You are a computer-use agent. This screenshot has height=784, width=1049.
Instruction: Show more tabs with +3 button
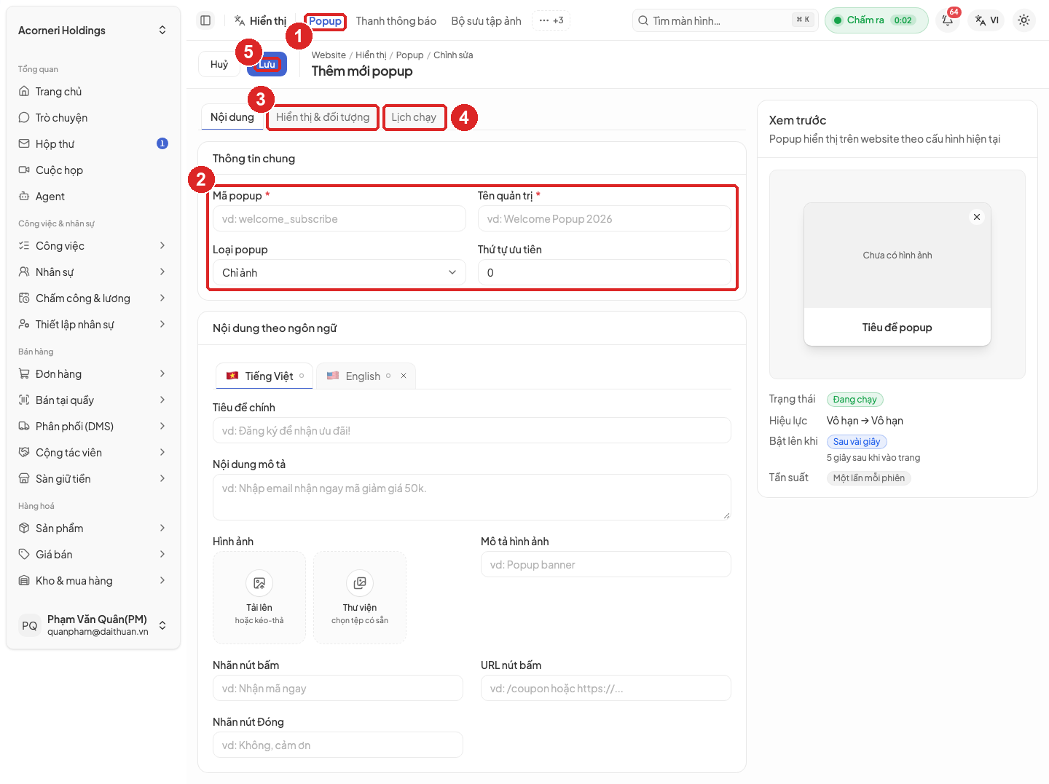pos(551,20)
